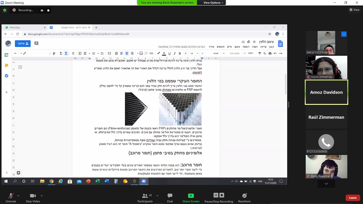
Task: Underline text using Docs toolbar
Action: 169,53
